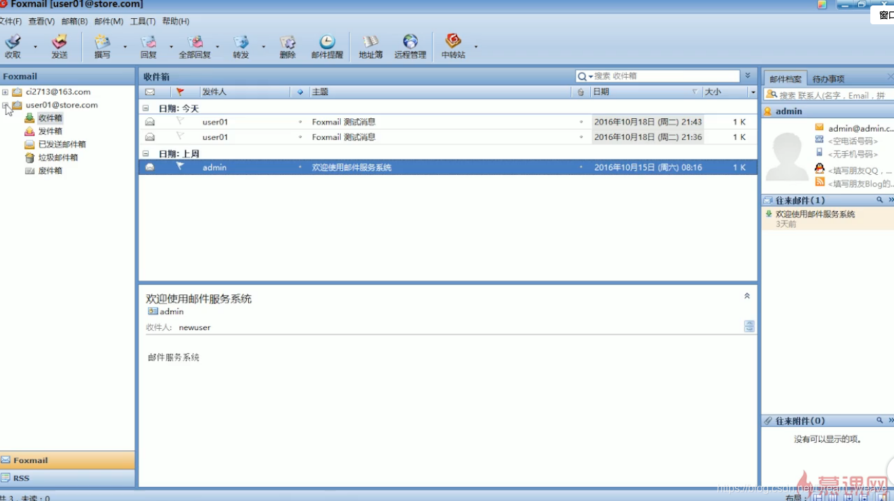894x501 pixels.
Task: Open the 帮助(H) menu
Action: 176,21
